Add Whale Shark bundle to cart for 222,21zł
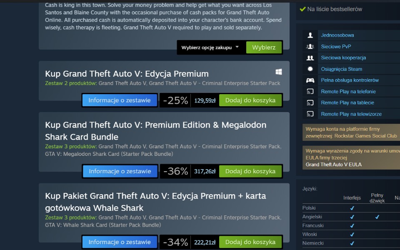The width and height of the screenshot is (400, 250). click(x=250, y=242)
